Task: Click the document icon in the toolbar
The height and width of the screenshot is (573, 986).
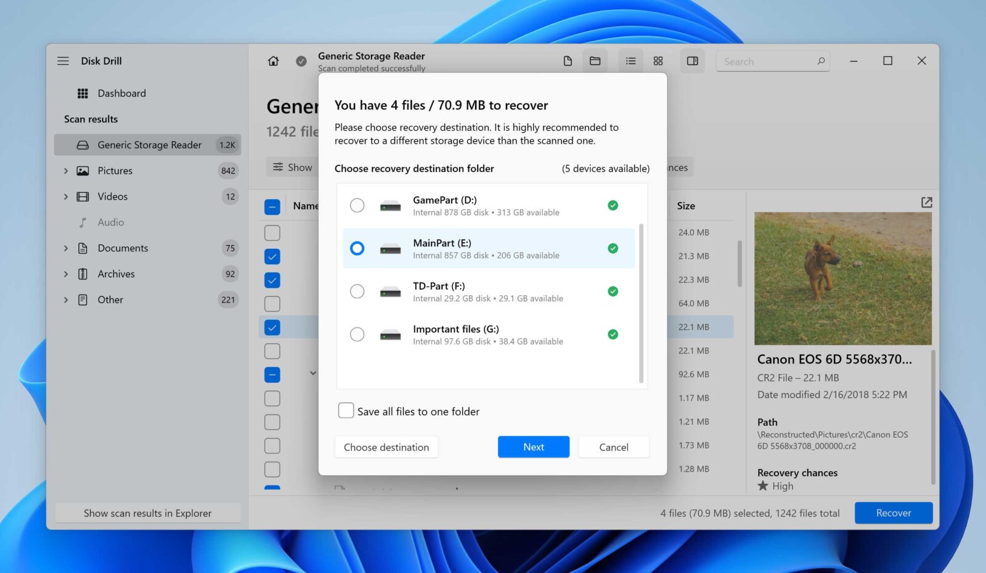Action: [x=567, y=60]
